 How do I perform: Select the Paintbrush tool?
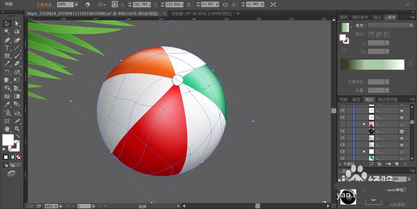pos(17,56)
